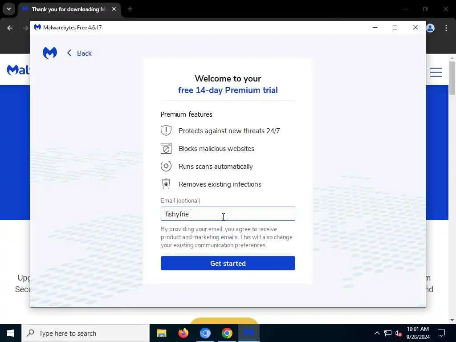Focus the Email (optional) input field
Viewport: 456px width, 342px height.
tap(228, 214)
